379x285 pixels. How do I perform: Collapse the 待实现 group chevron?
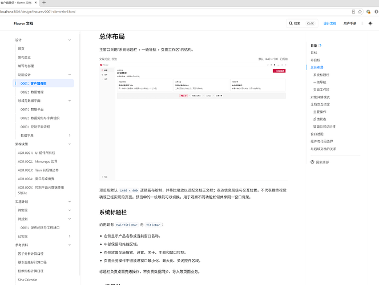tap(70, 210)
